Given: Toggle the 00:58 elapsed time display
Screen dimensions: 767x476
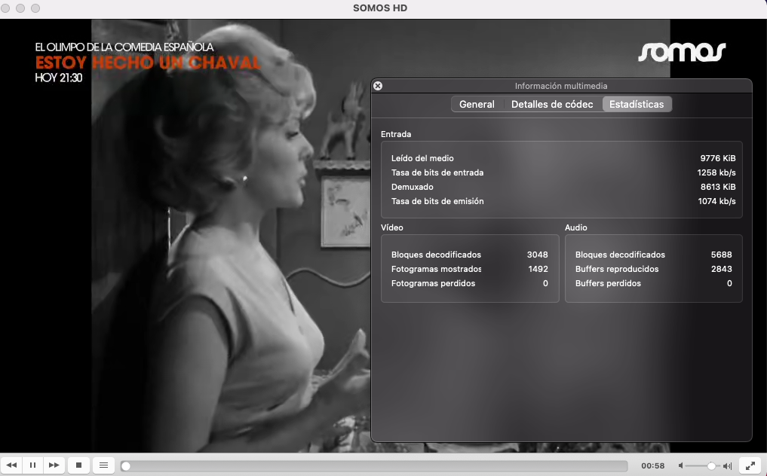Looking at the screenshot, I should pos(652,466).
